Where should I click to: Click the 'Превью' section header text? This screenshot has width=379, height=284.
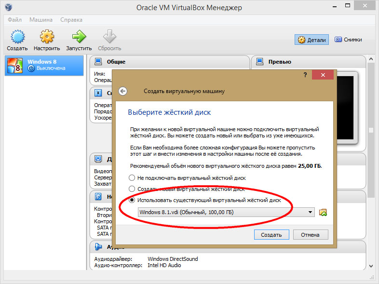coord(280,62)
